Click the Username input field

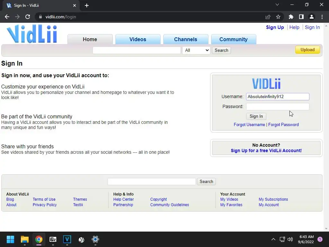point(278,96)
